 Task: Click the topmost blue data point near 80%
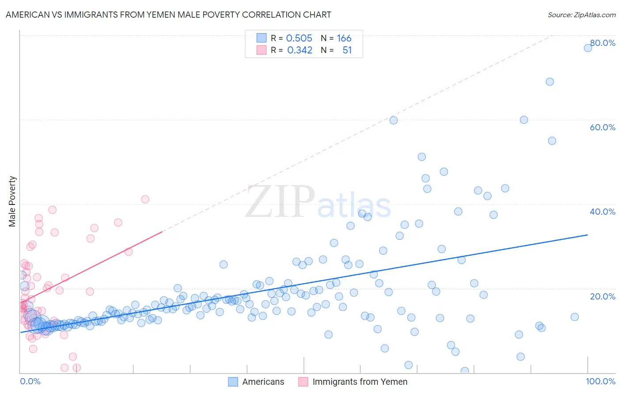click(588, 48)
